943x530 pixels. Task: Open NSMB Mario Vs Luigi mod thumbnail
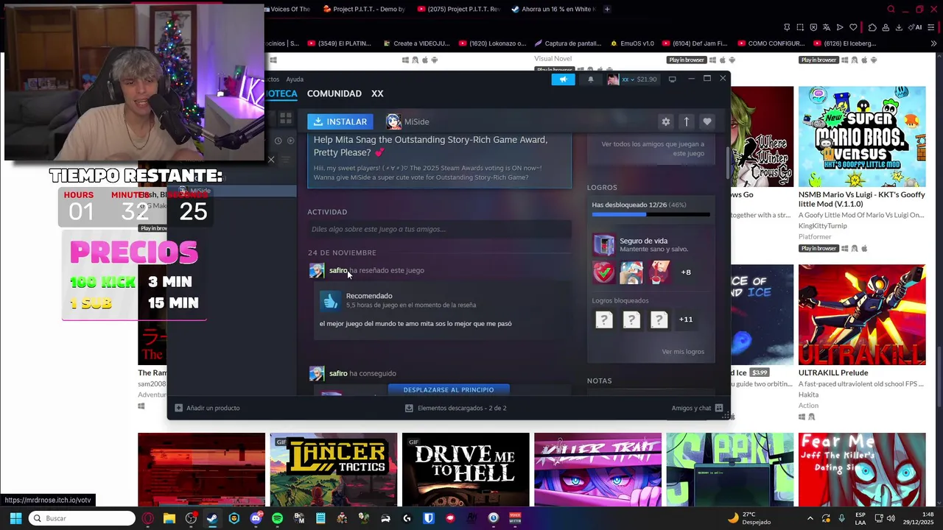[x=862, y=137]
